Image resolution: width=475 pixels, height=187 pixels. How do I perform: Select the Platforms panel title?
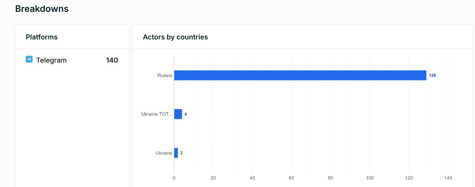click(x=42, y=37)
